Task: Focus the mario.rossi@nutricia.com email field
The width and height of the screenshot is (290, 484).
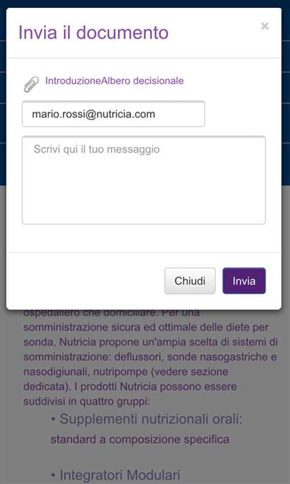Action: point(113,114)
